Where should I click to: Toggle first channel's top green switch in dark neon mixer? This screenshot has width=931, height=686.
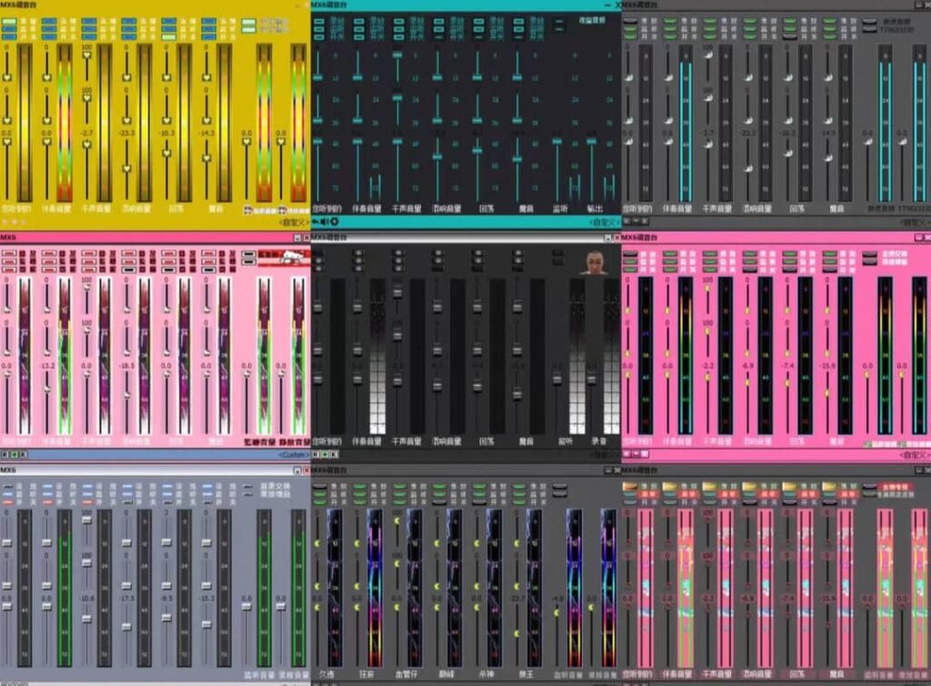(x=320, y=487)
